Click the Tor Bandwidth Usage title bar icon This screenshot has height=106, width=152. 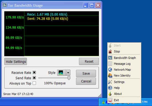4,5
